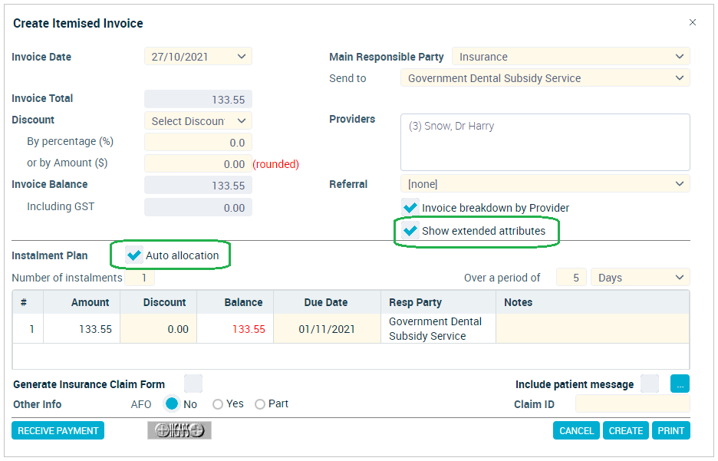Click the HICAPS terminal logo button
This screenshot has height=461, width=718.
pyautogui.click(x=179, y=430)
